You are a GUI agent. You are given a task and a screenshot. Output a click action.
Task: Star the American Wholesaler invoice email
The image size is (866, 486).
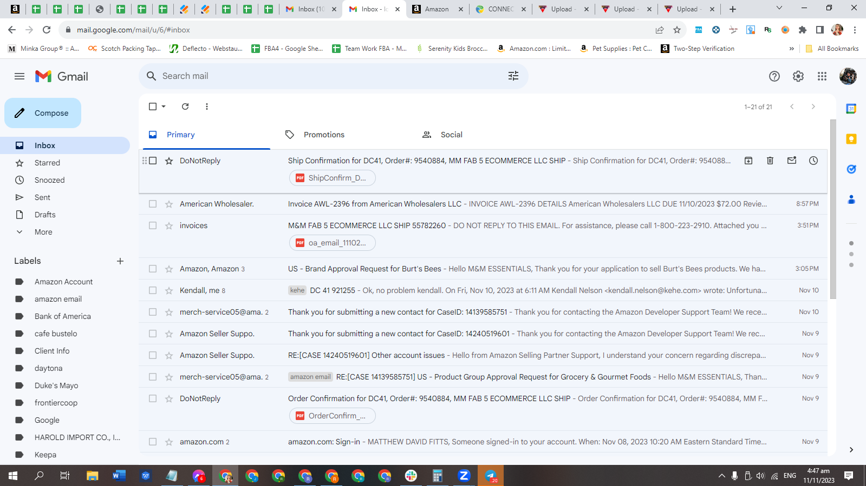point(169,204)
